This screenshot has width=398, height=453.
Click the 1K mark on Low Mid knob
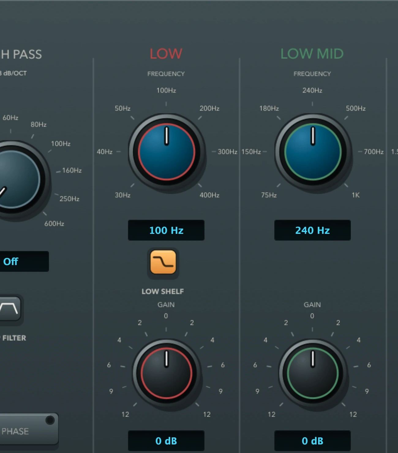point(355,195)
